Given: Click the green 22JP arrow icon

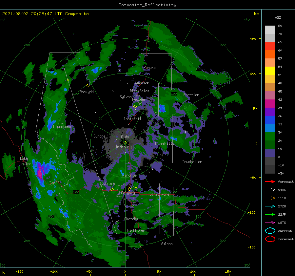Looking at the screenshot, I should tap(270, 214).
